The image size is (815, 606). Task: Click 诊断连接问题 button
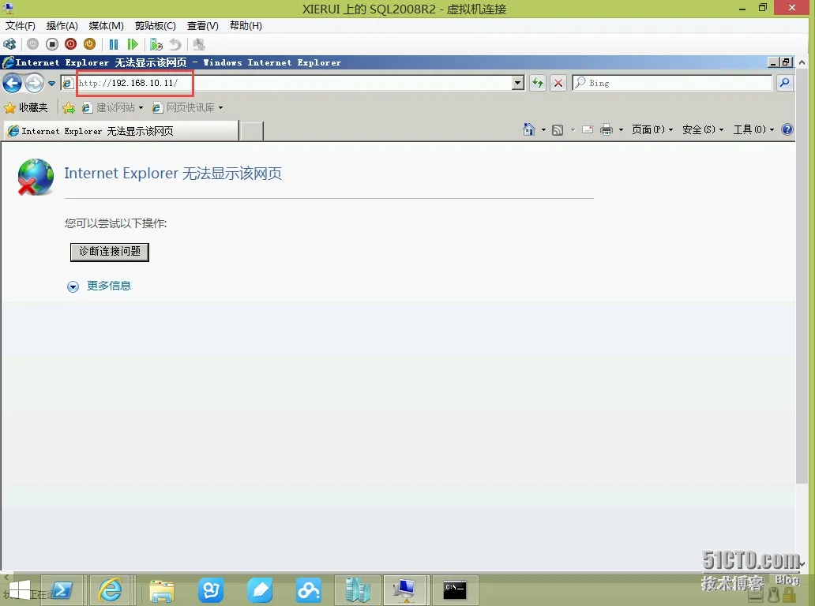(110, 252)
